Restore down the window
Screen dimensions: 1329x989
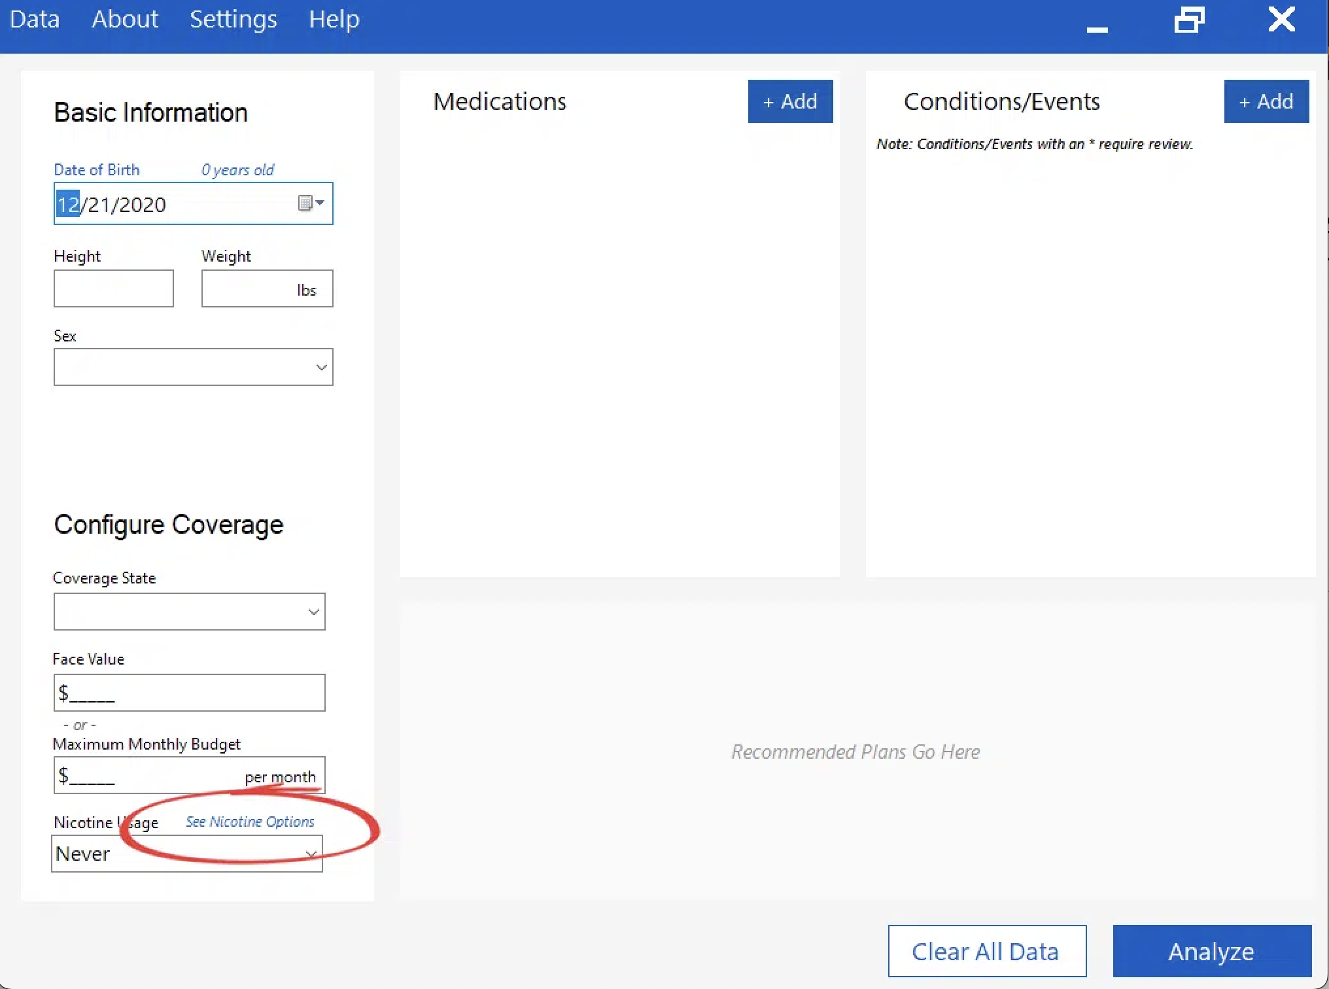(1189, 20)
